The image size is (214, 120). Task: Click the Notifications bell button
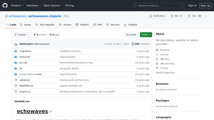coord(157,16)
